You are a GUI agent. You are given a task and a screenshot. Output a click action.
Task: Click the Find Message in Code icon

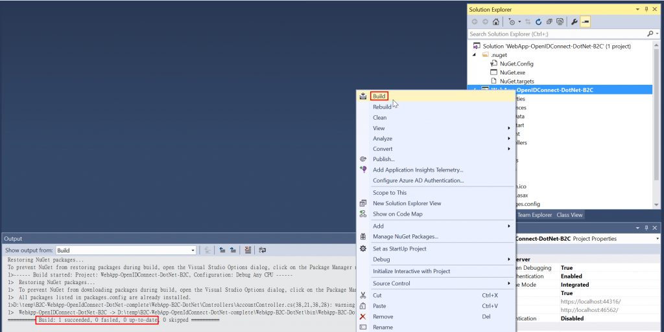[207, 250]
